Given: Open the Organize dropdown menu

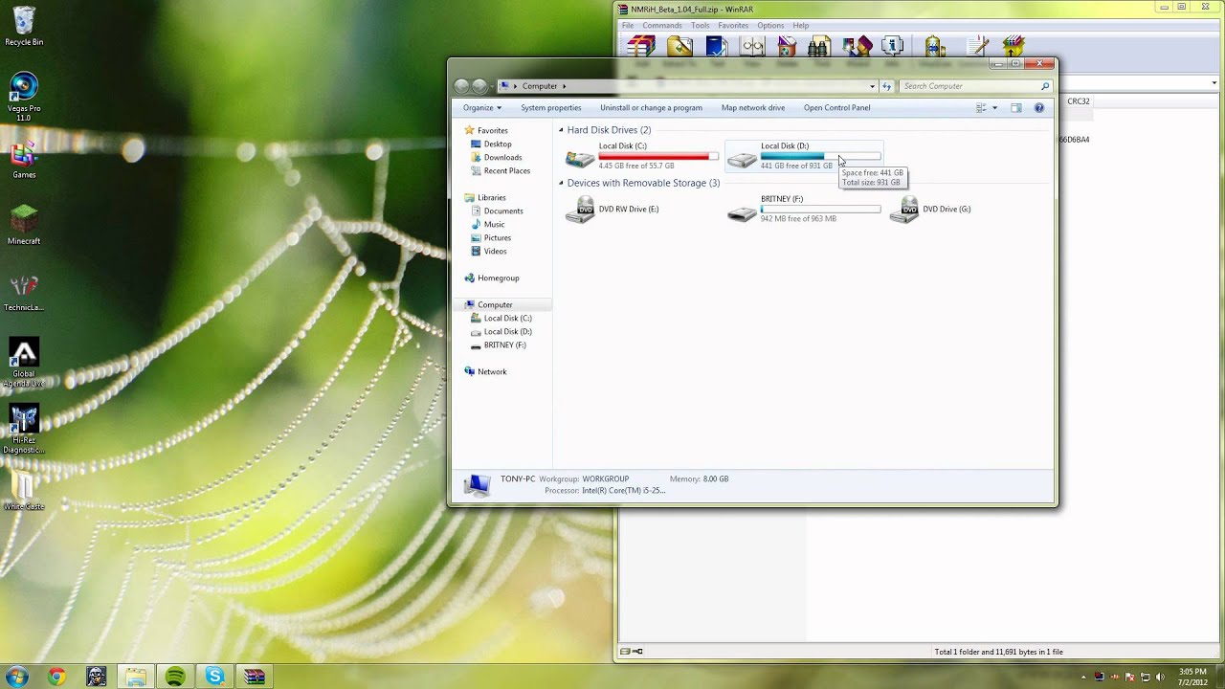Looking at the screenshot, I should (x=480, y=107).
